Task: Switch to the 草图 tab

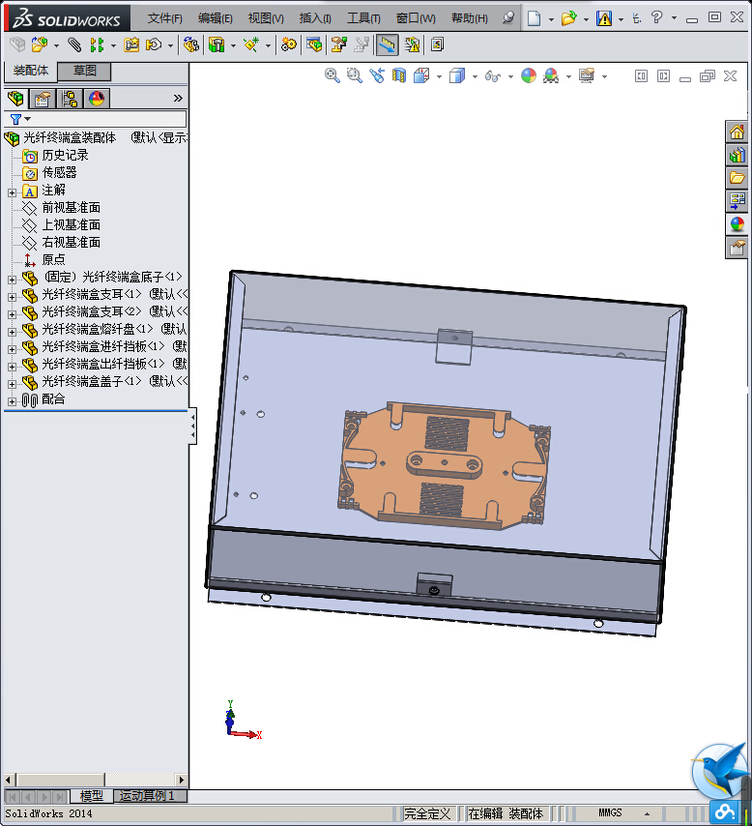Action: coord(84,72)
